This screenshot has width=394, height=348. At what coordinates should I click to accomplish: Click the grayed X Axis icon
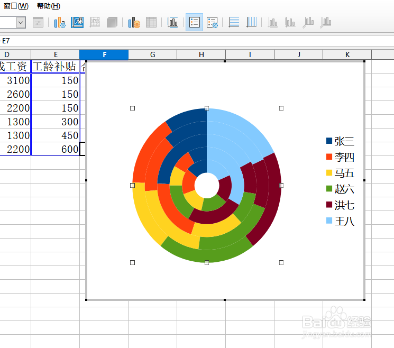(273, 23)
